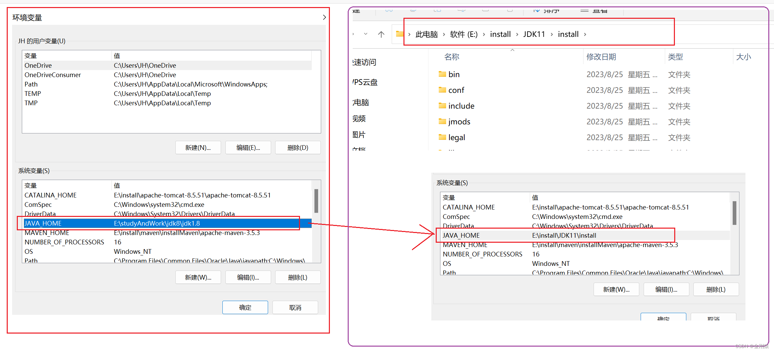The height and width of the screenshot is (352, 774).
Task: Open the recent locations dropdown chevron in Explorer
Action: pyautogui.click(x=365, y=34)
